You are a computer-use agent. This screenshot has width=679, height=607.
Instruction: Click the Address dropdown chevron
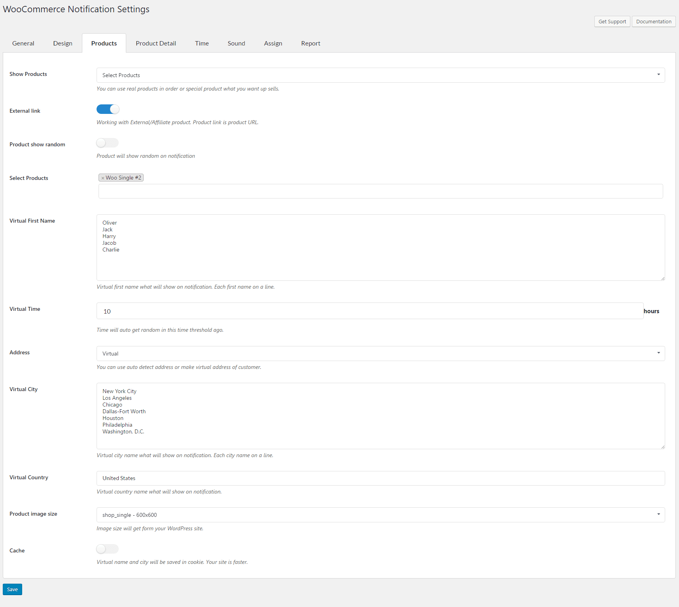pos(658,353)
